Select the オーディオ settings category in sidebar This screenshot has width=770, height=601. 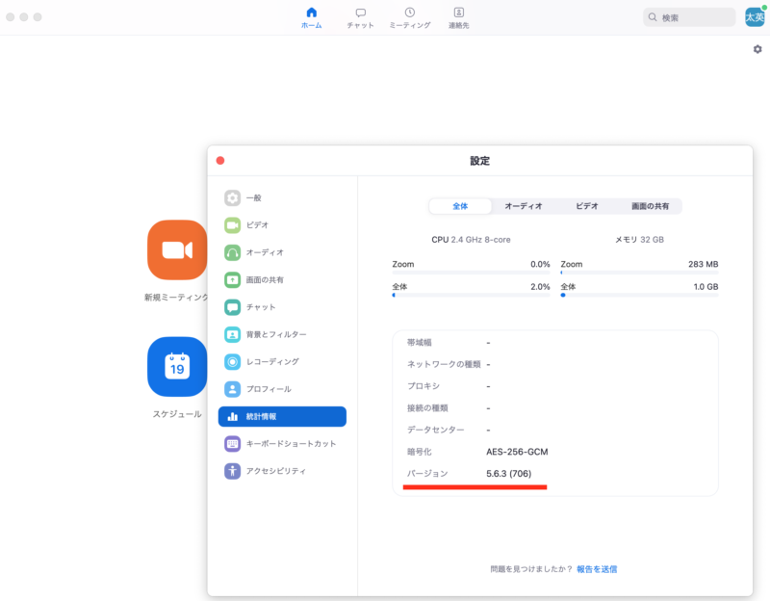click(x=282, y=252)
